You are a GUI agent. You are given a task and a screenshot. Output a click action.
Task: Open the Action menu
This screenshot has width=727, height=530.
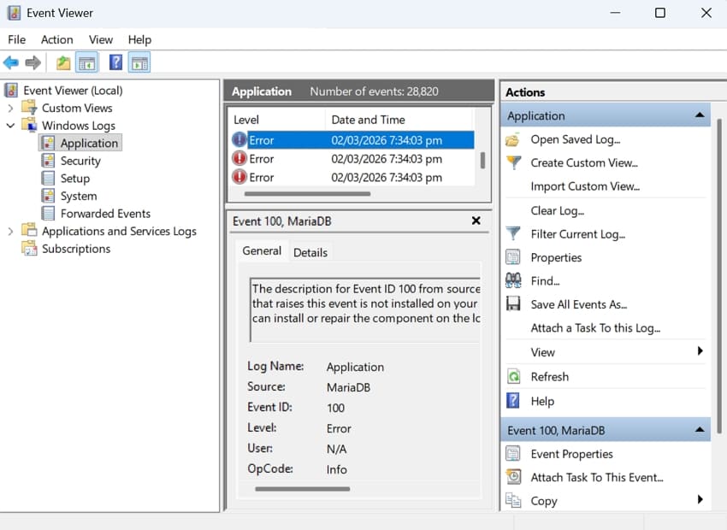pos(57,39)
